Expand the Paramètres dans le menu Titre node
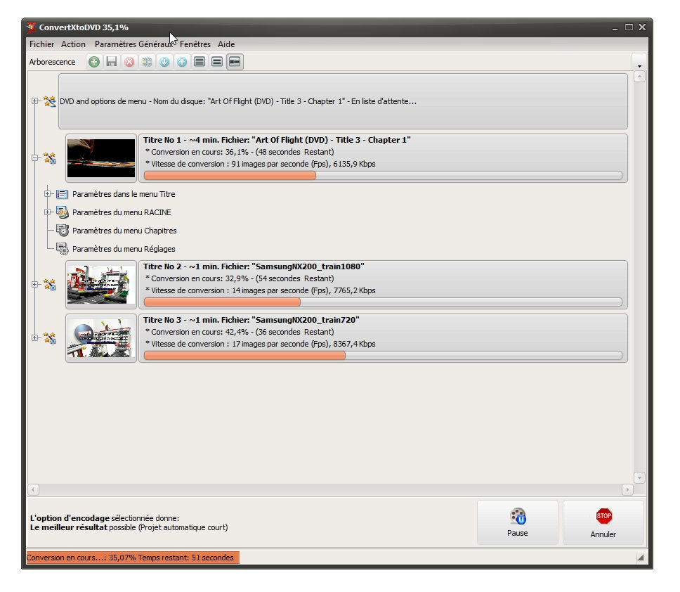The image size is (680, 592). 48,194
